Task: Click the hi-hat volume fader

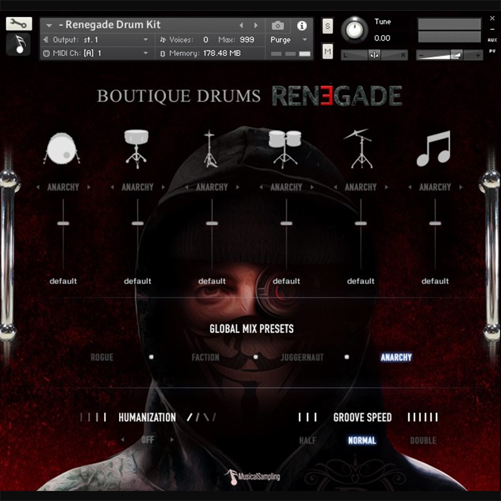Action: click(212, 224)
